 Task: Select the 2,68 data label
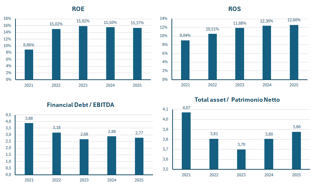click(x=84, y=134)
